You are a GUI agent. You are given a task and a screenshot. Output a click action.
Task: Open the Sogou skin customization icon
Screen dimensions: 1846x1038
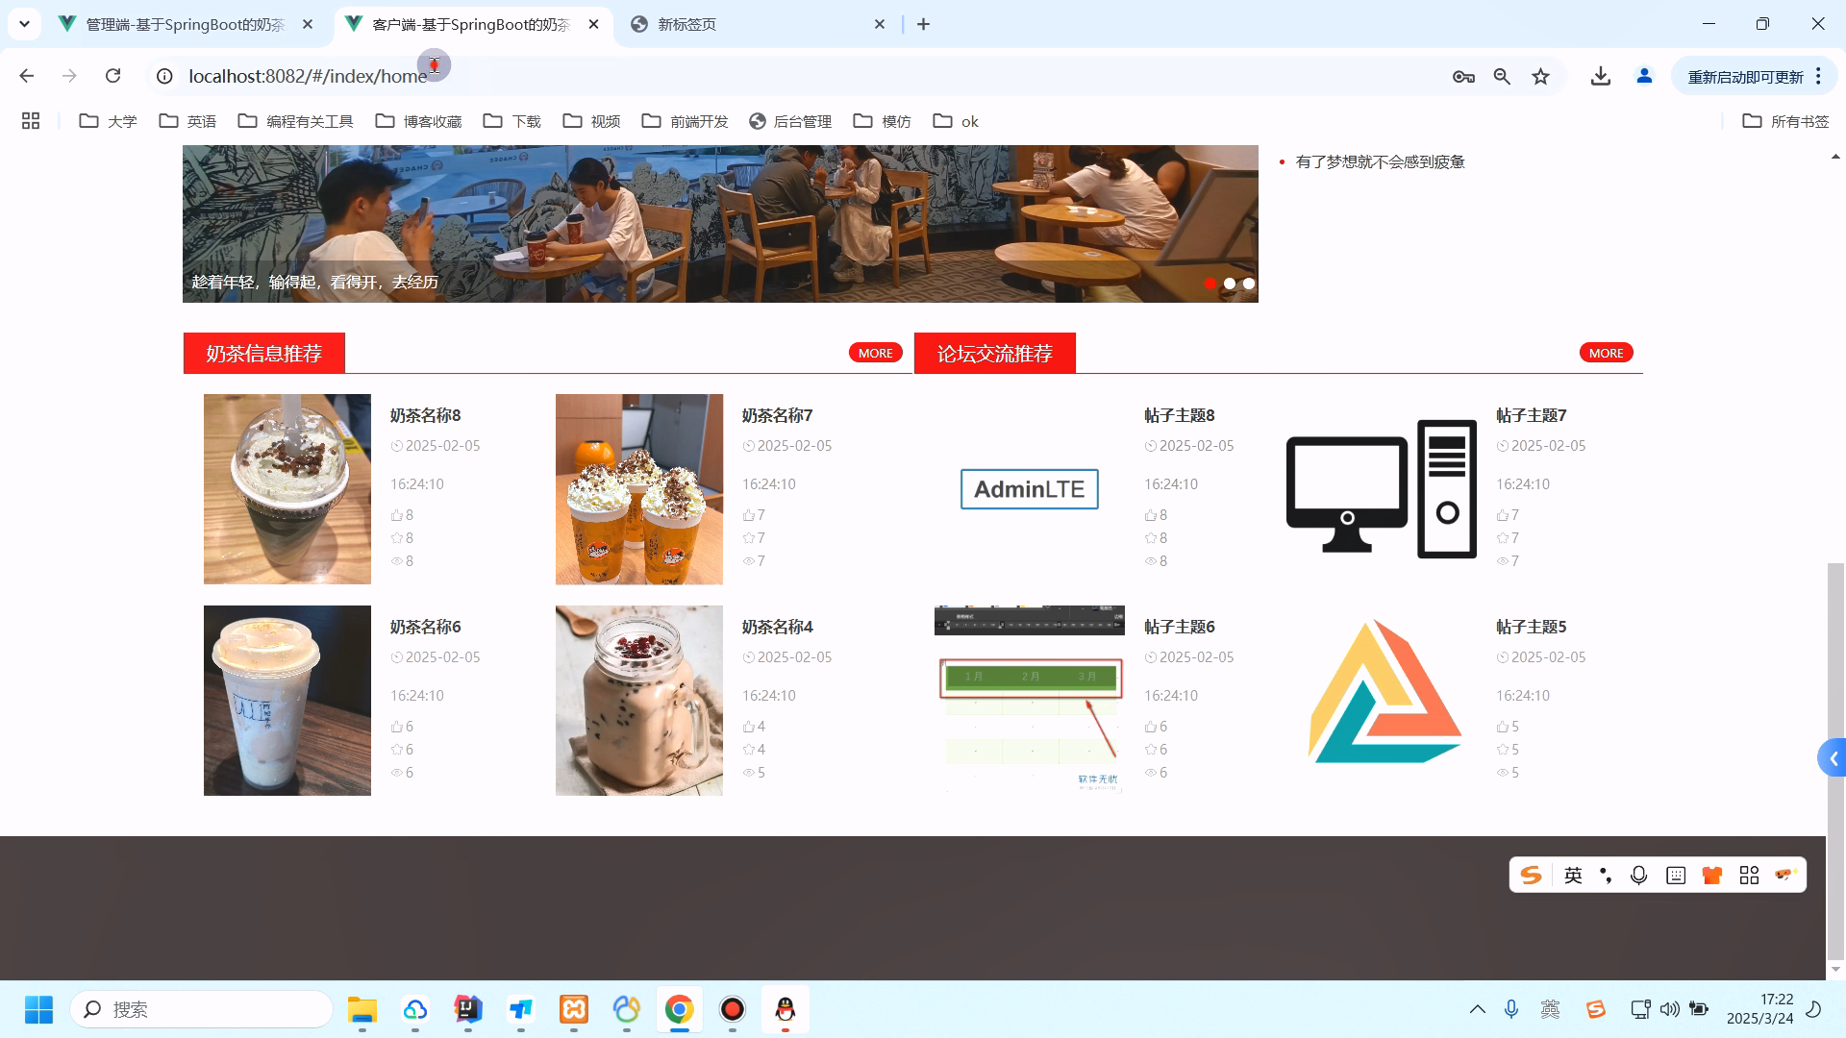coord(1711,875)
